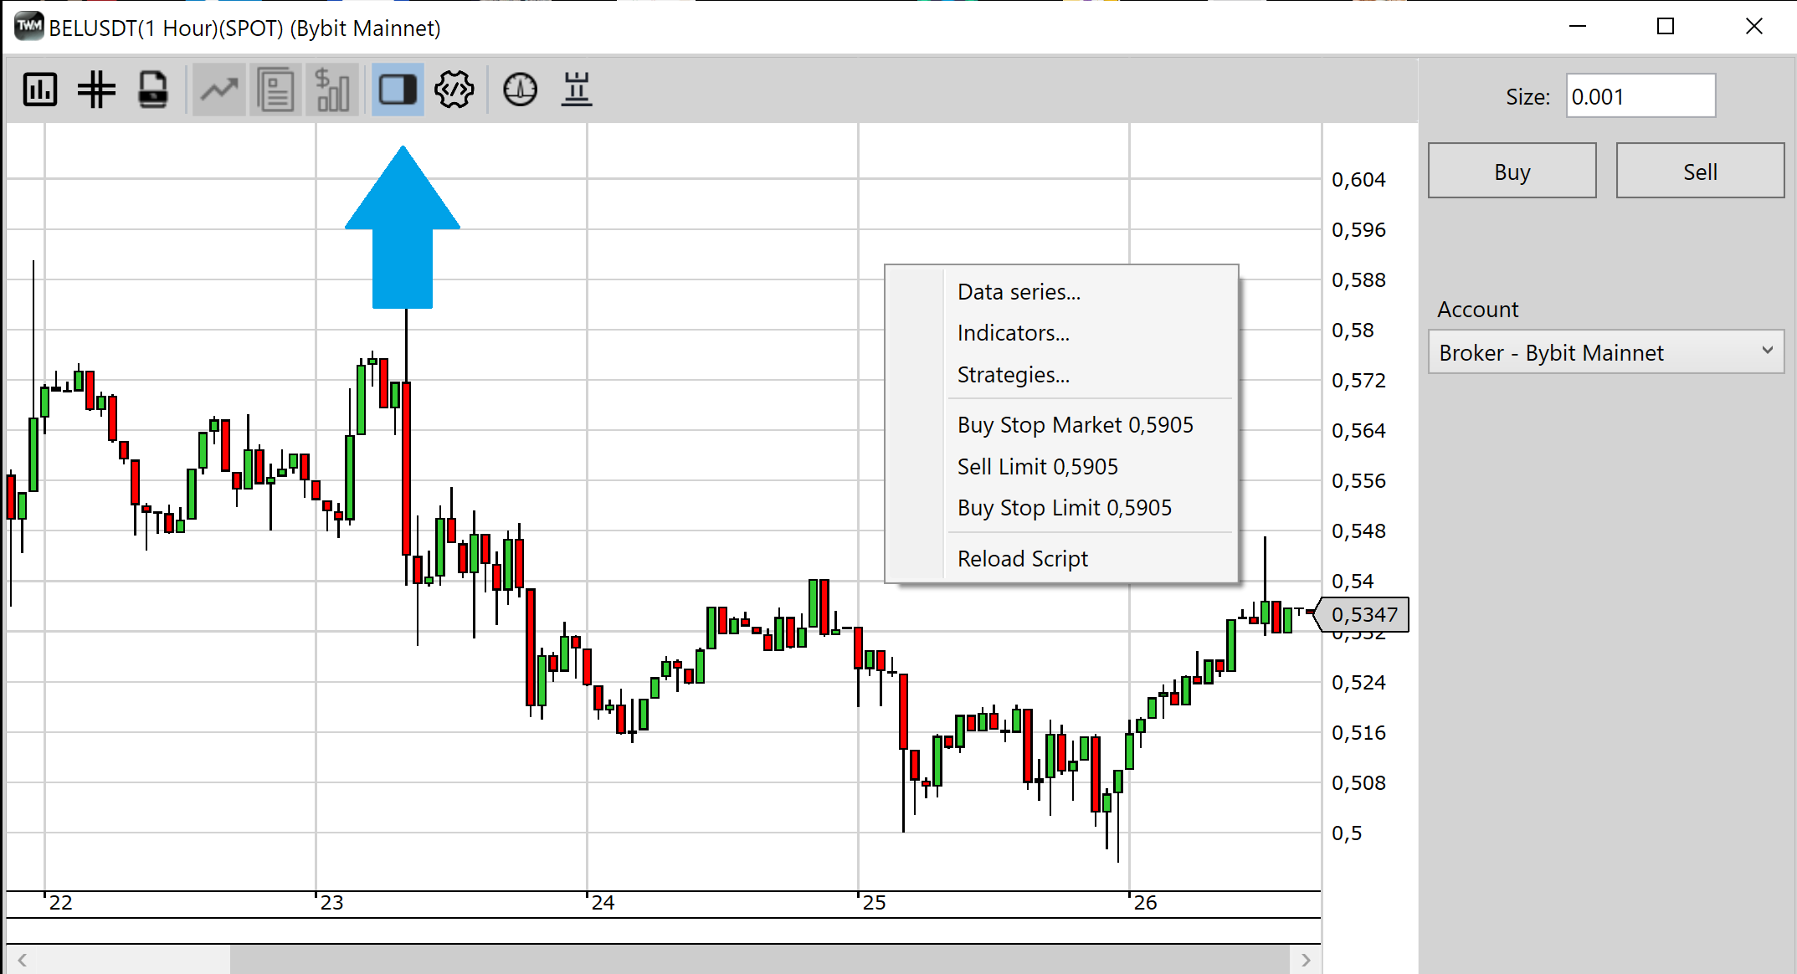Focus the Size input field
Screen dimensions: 1797x974
(x=1640, y=96)
